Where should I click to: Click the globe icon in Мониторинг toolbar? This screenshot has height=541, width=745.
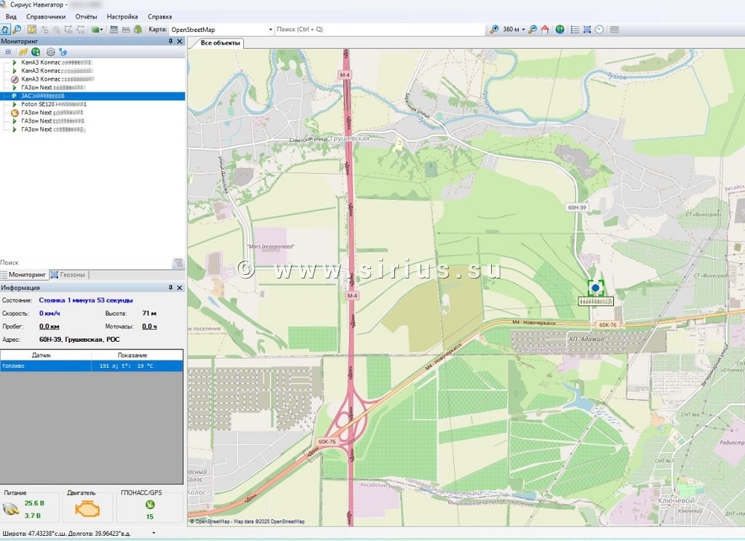(36, 52)
